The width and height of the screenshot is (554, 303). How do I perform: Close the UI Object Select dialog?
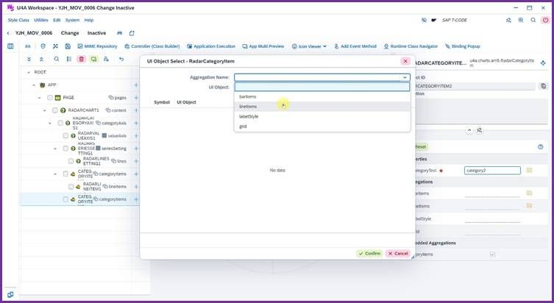pos(405,61)
